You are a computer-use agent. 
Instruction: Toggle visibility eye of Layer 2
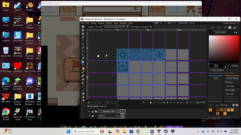pyautogui.click(x=89, y=116)
